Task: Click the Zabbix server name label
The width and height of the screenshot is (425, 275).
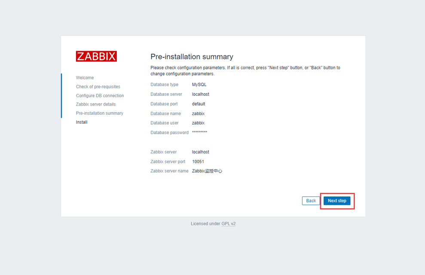Action: click(169, 171)
